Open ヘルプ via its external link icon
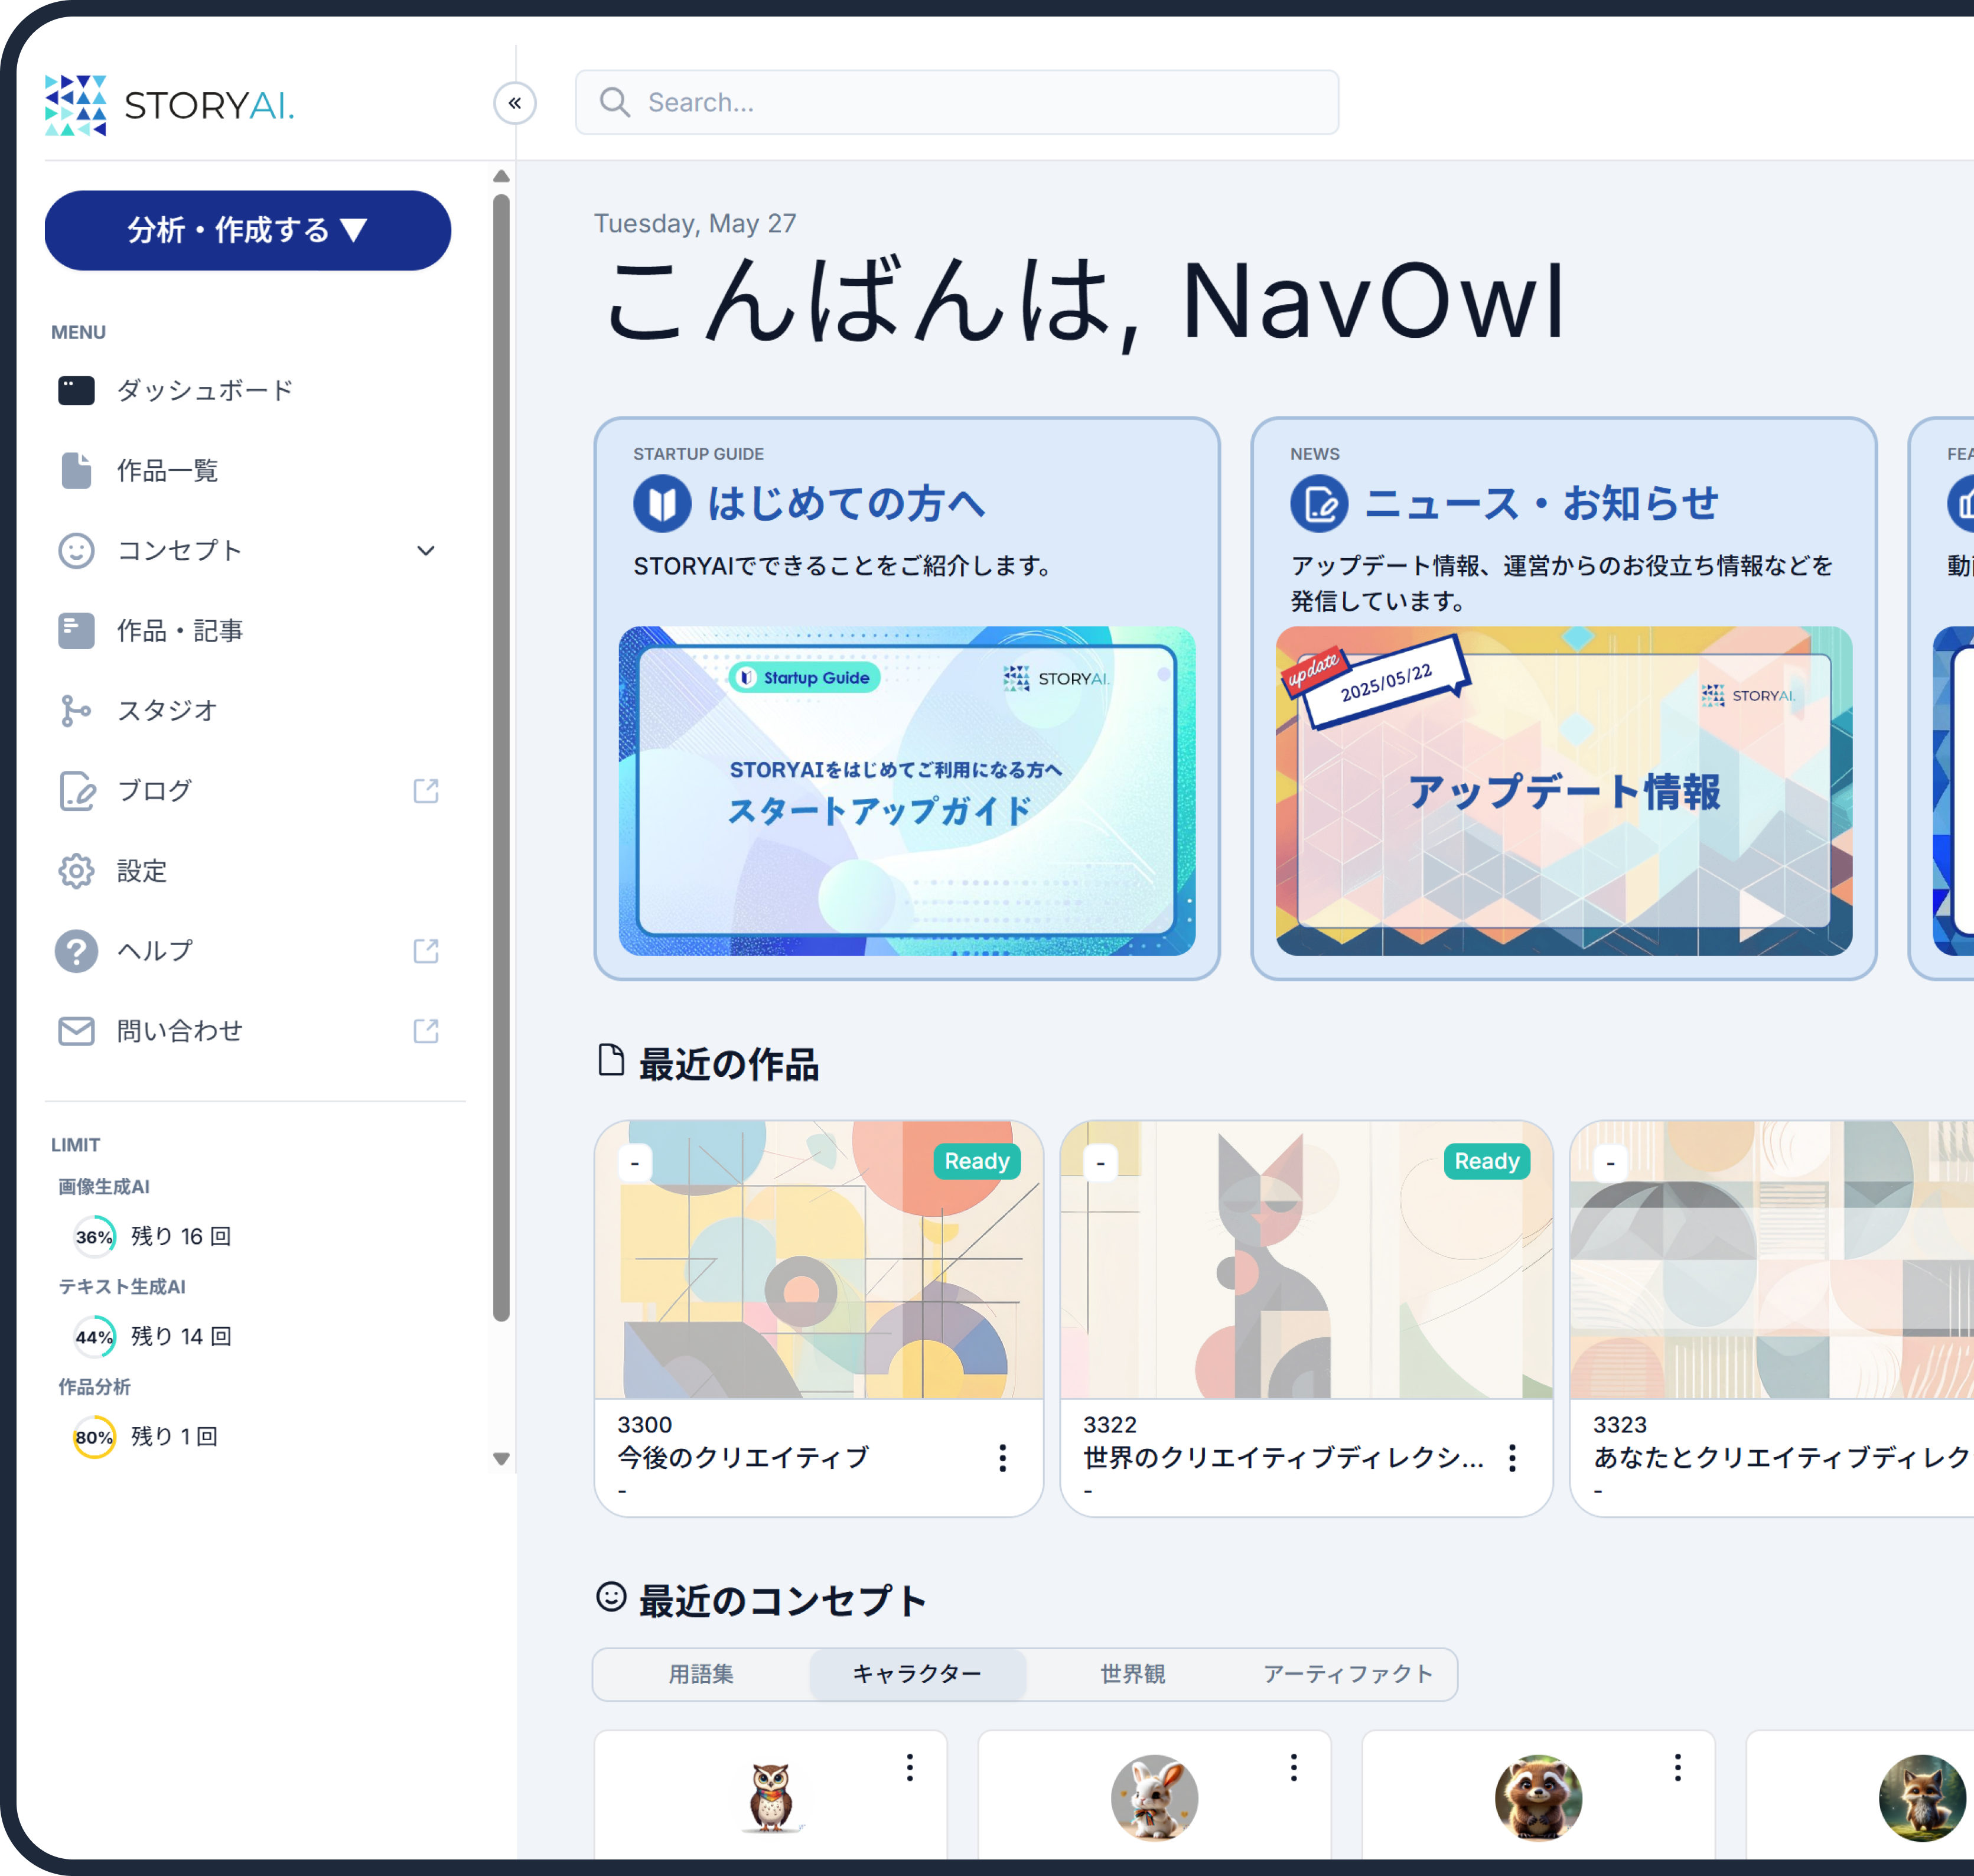 pyautogui.click(x=427, y=951)
